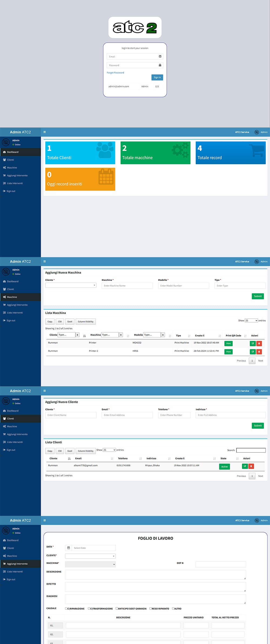The height and width of the screenshot is (644, 270).
Task: Tick the RESO RIPARATO checkbox
Action: pyautogui.click(x=151, y=608)
